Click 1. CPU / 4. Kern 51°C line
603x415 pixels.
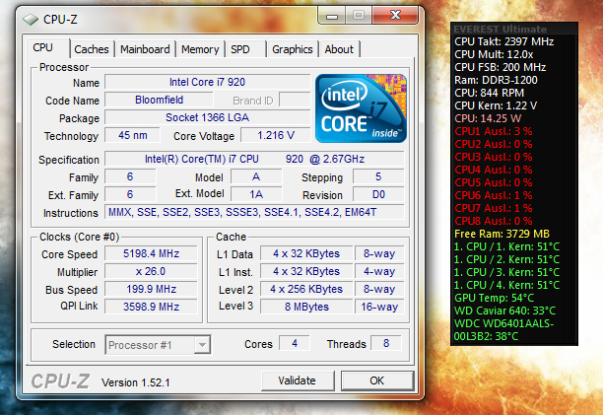[x=506, y=285]
